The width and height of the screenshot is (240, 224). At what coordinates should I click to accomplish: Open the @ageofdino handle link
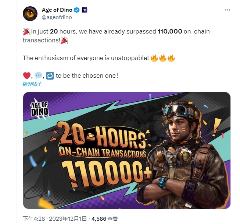pos(57,17)
